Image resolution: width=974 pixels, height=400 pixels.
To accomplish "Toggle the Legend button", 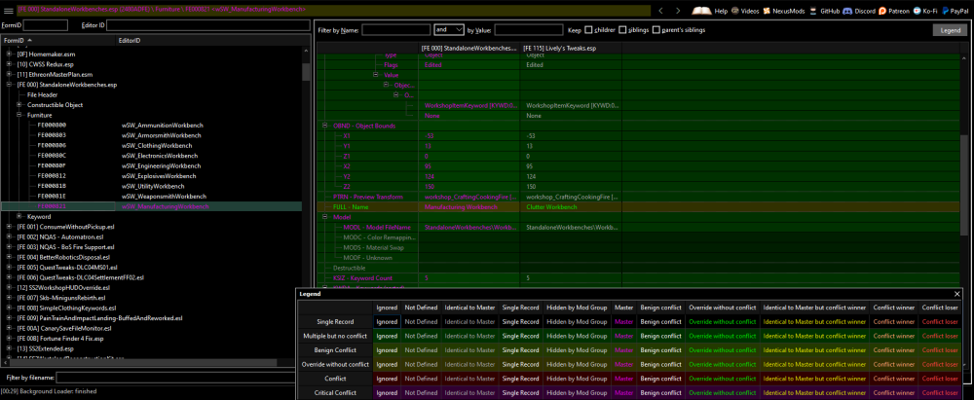I will (951, 30).
